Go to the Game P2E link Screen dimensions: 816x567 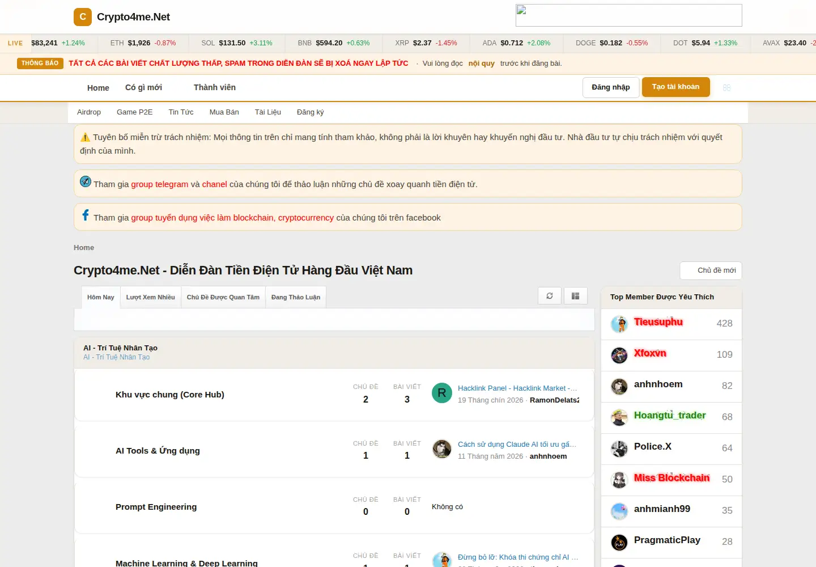tap(135, 112)
